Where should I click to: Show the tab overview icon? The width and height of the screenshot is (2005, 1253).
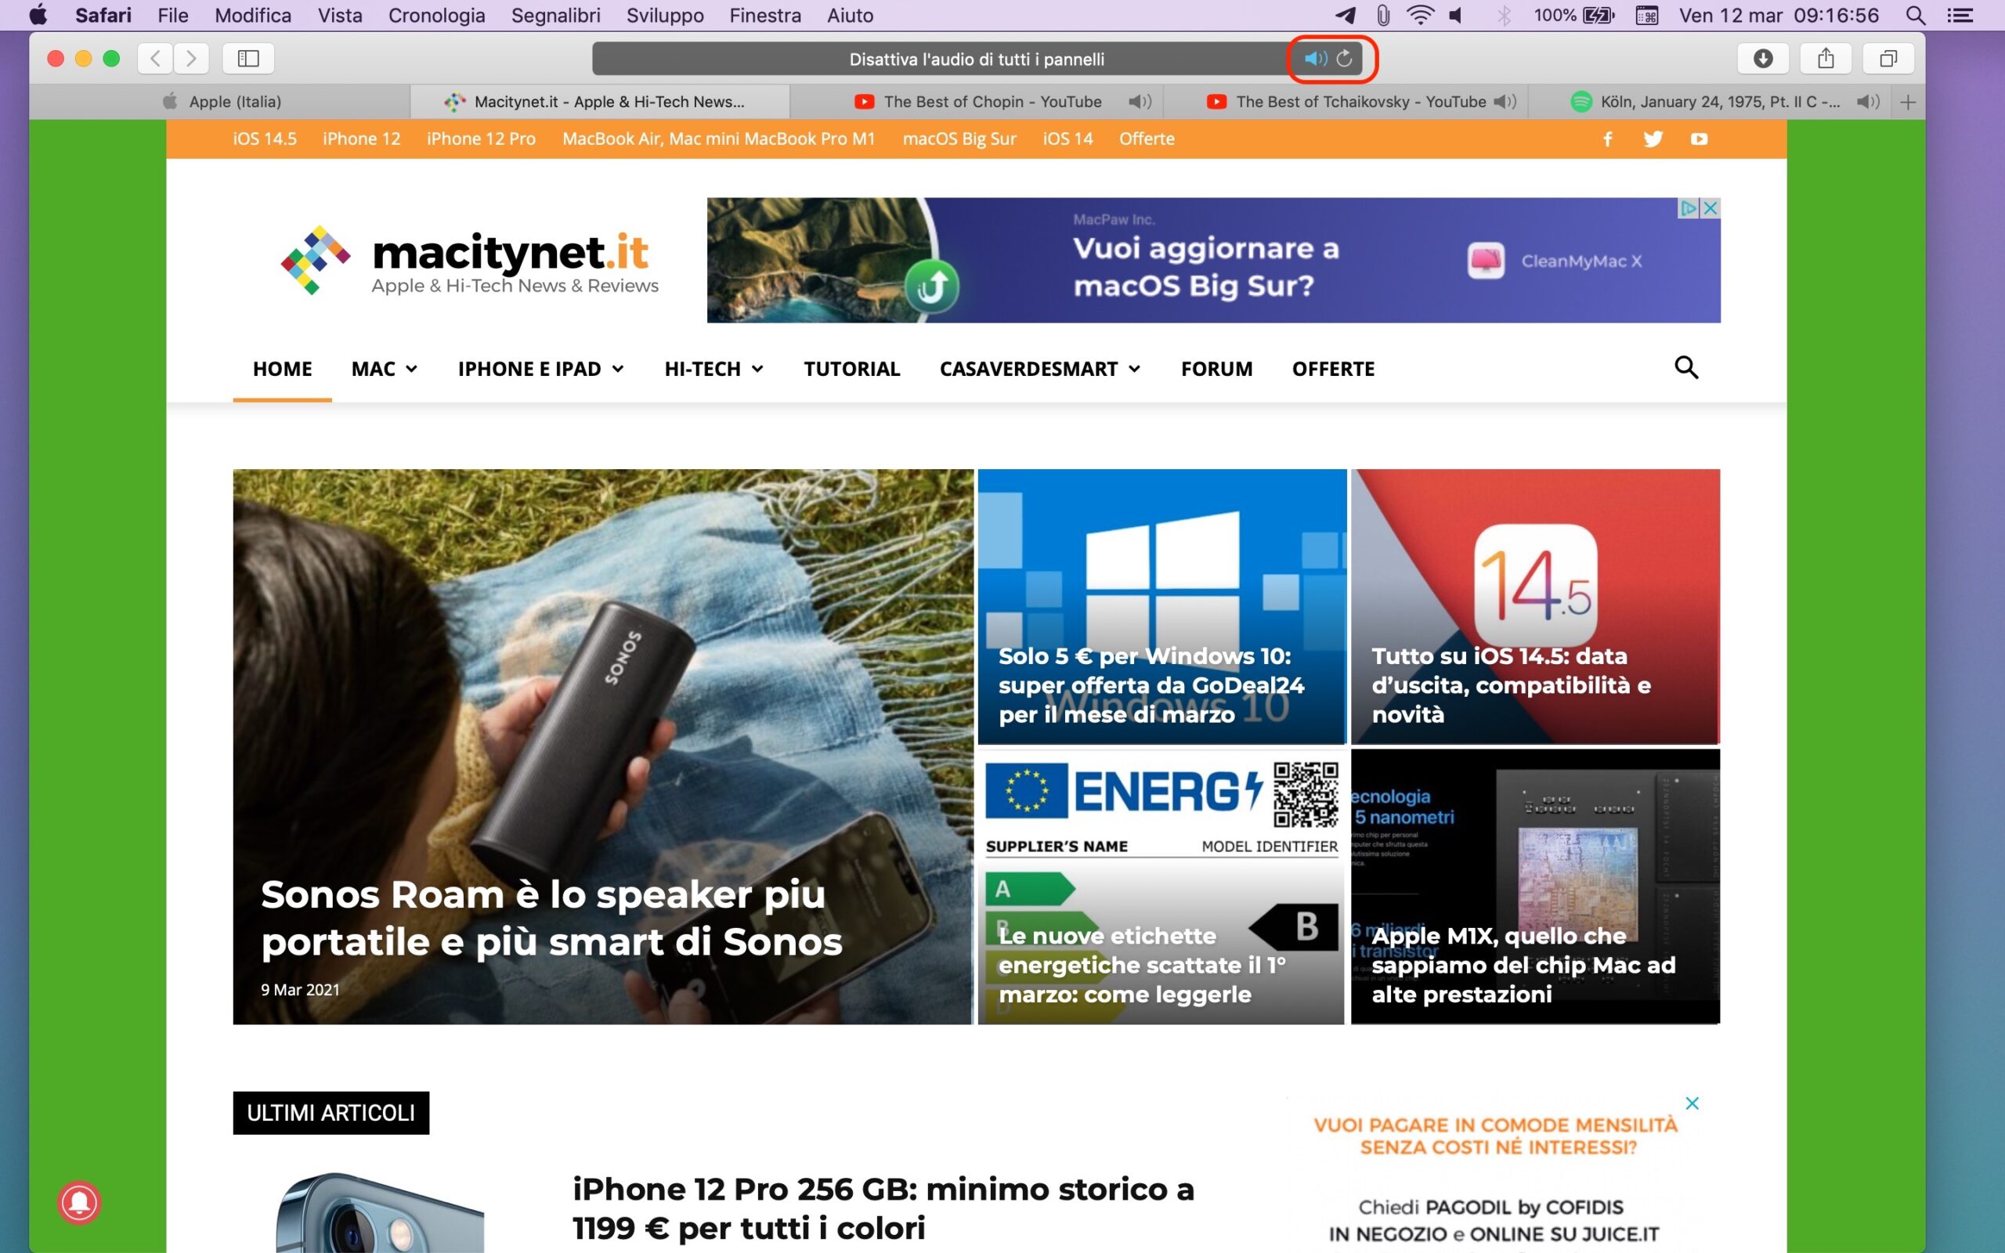click(x=1888, y=59)
